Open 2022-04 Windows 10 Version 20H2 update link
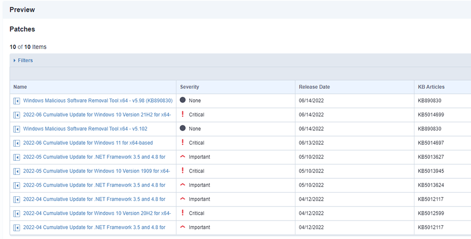This screenshot has width=471, height=239. tap(97, 213)
